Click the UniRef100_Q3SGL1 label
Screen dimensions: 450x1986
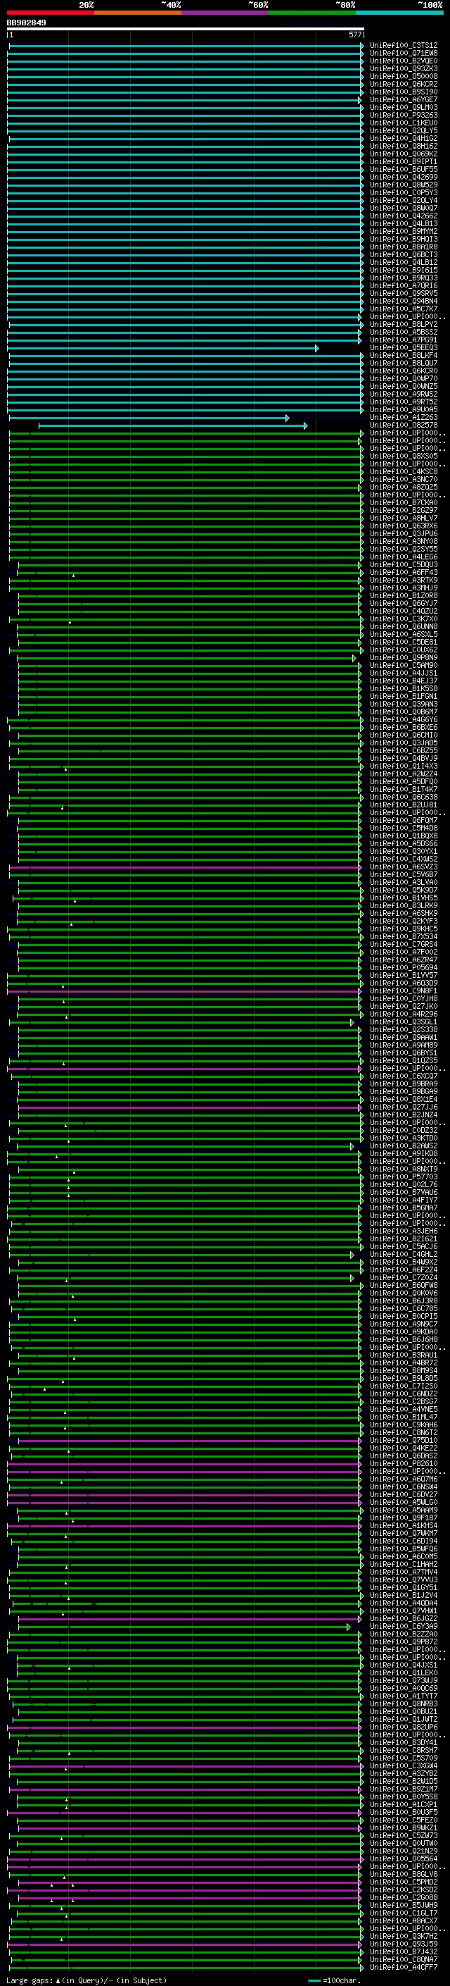(404, 1022)
